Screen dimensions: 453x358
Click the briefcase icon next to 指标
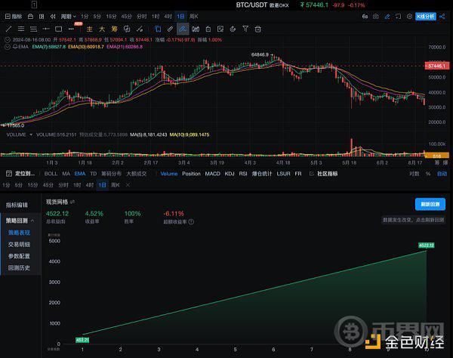(30, 17)
